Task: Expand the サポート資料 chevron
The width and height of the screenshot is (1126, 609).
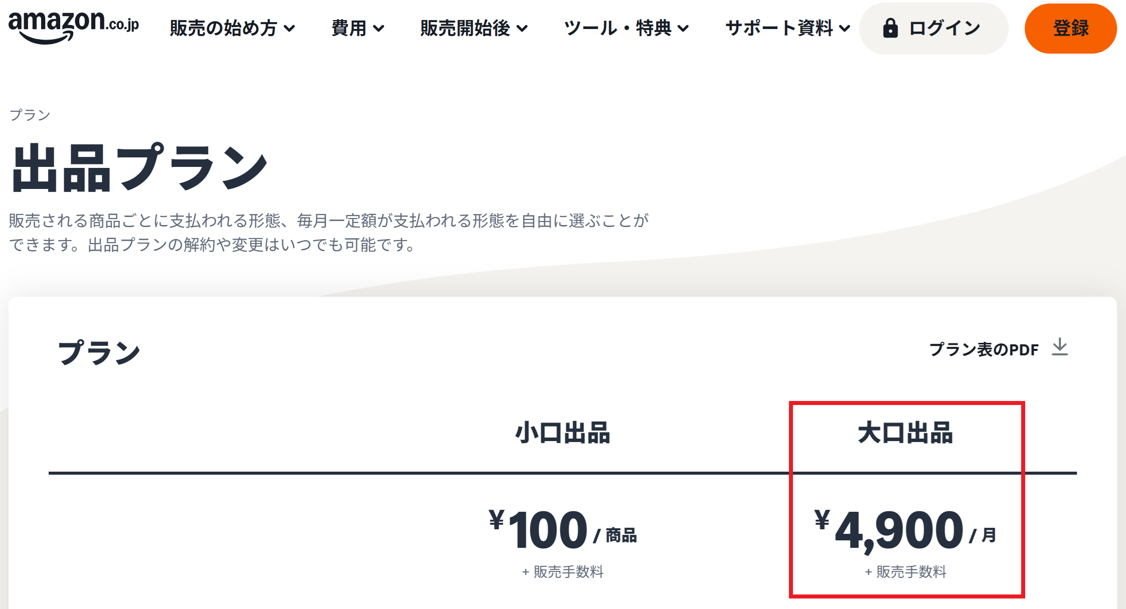Action: [x=845, y=29]
